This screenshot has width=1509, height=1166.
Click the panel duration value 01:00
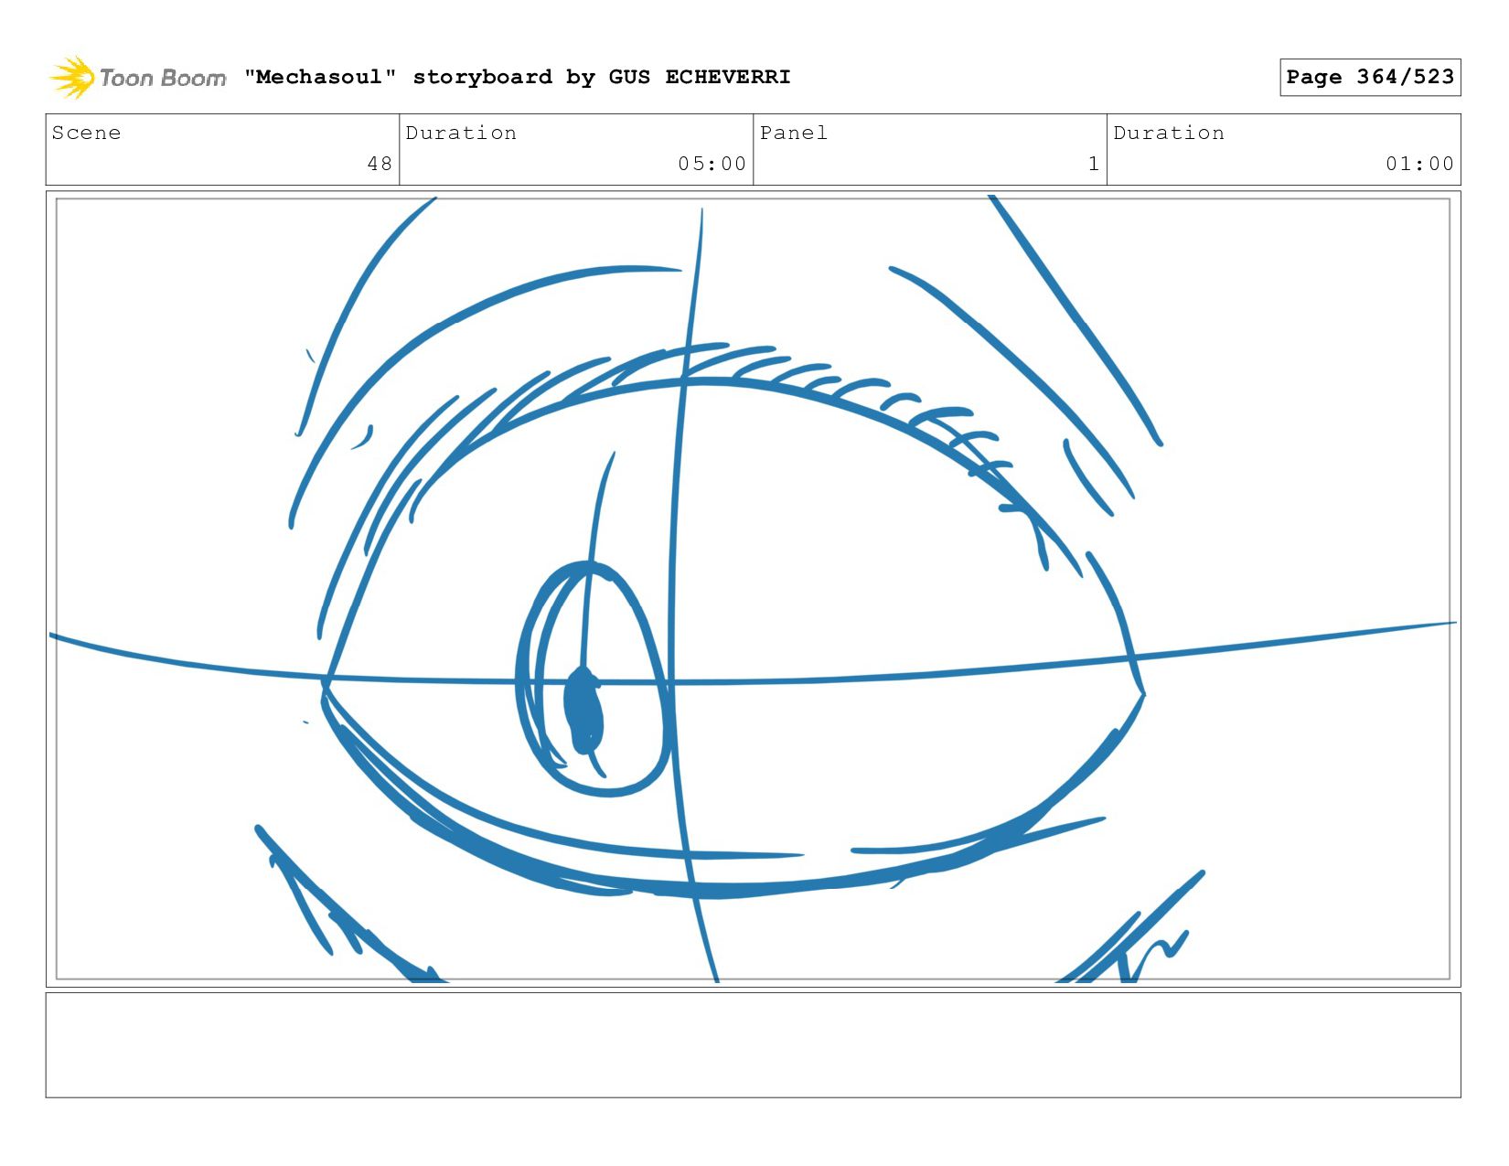point(1419,164)
